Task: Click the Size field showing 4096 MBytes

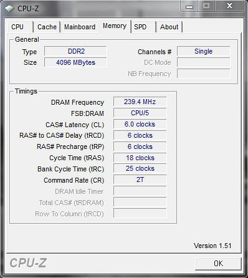Action: [75, 62]
